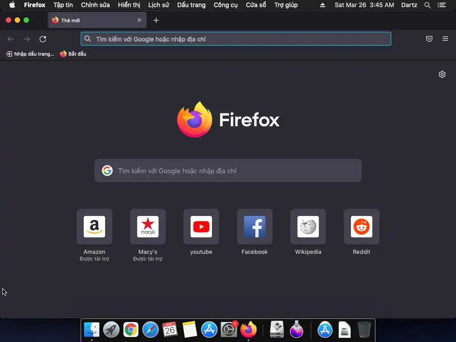Open Notification Center list icon
Screen dimensions: 456x342
(x=442, y=5)
